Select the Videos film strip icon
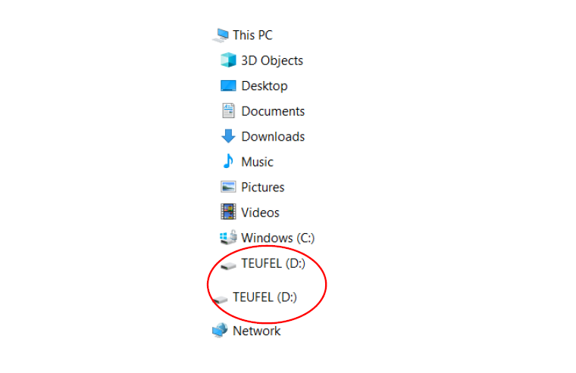 (228, 212)
